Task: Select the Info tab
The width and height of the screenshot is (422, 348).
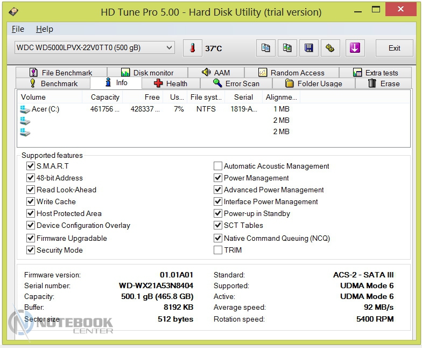Action: tap(116, 83)
